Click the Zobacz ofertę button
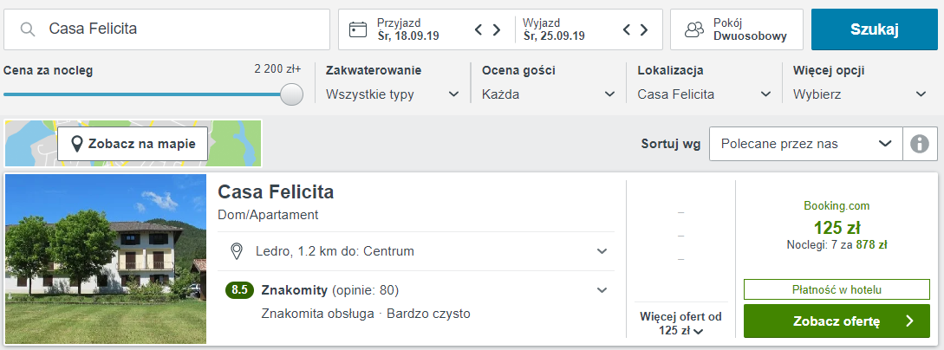Image resolution: width=944 pixels, height=350 pixels. [x=837, y=321]
